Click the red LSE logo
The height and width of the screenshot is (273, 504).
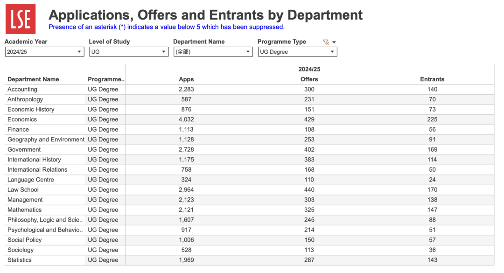pyautogui.click(x=21, y=19)
